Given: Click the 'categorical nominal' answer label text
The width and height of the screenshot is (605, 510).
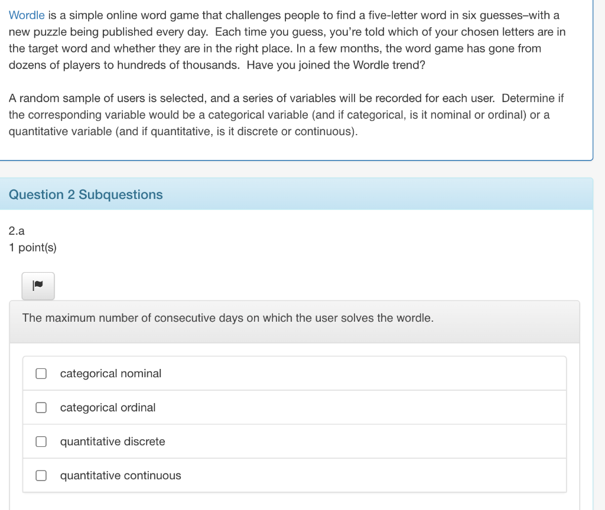Looking at the screenshot, I should tap(110, 374).
